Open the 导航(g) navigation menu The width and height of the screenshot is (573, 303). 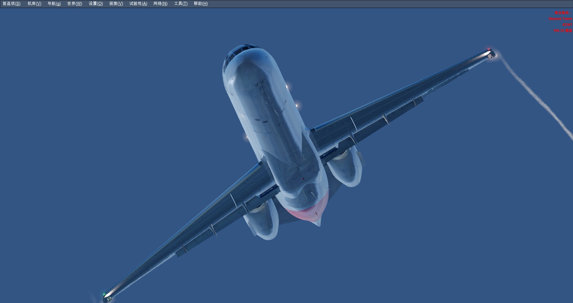54,4
